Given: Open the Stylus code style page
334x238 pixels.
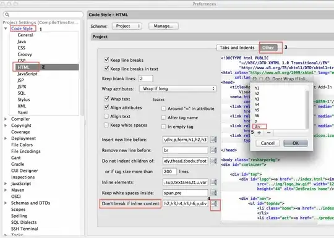Looking at the screenshot, I should coord(24,100).
